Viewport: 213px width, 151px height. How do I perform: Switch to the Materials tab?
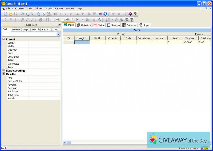pos(84,25)
